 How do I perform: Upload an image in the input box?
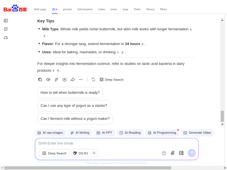coord(181,153)
